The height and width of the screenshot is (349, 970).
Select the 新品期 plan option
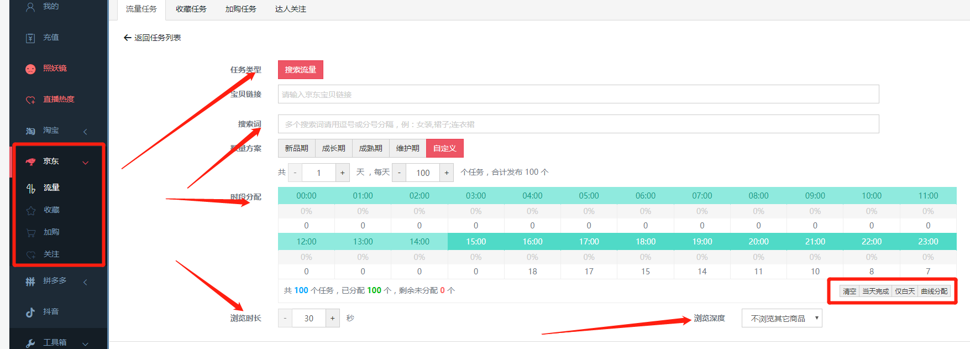pyautogui.click(x=296, y=148)
